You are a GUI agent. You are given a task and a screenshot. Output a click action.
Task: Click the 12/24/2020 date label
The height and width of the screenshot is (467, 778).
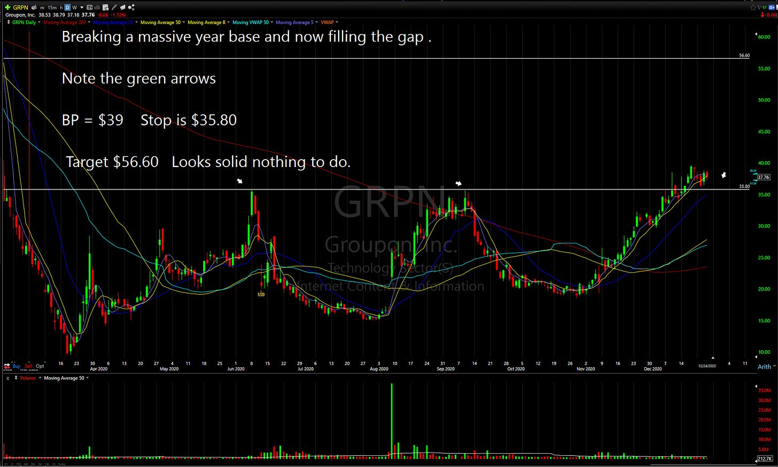[707, 366]
